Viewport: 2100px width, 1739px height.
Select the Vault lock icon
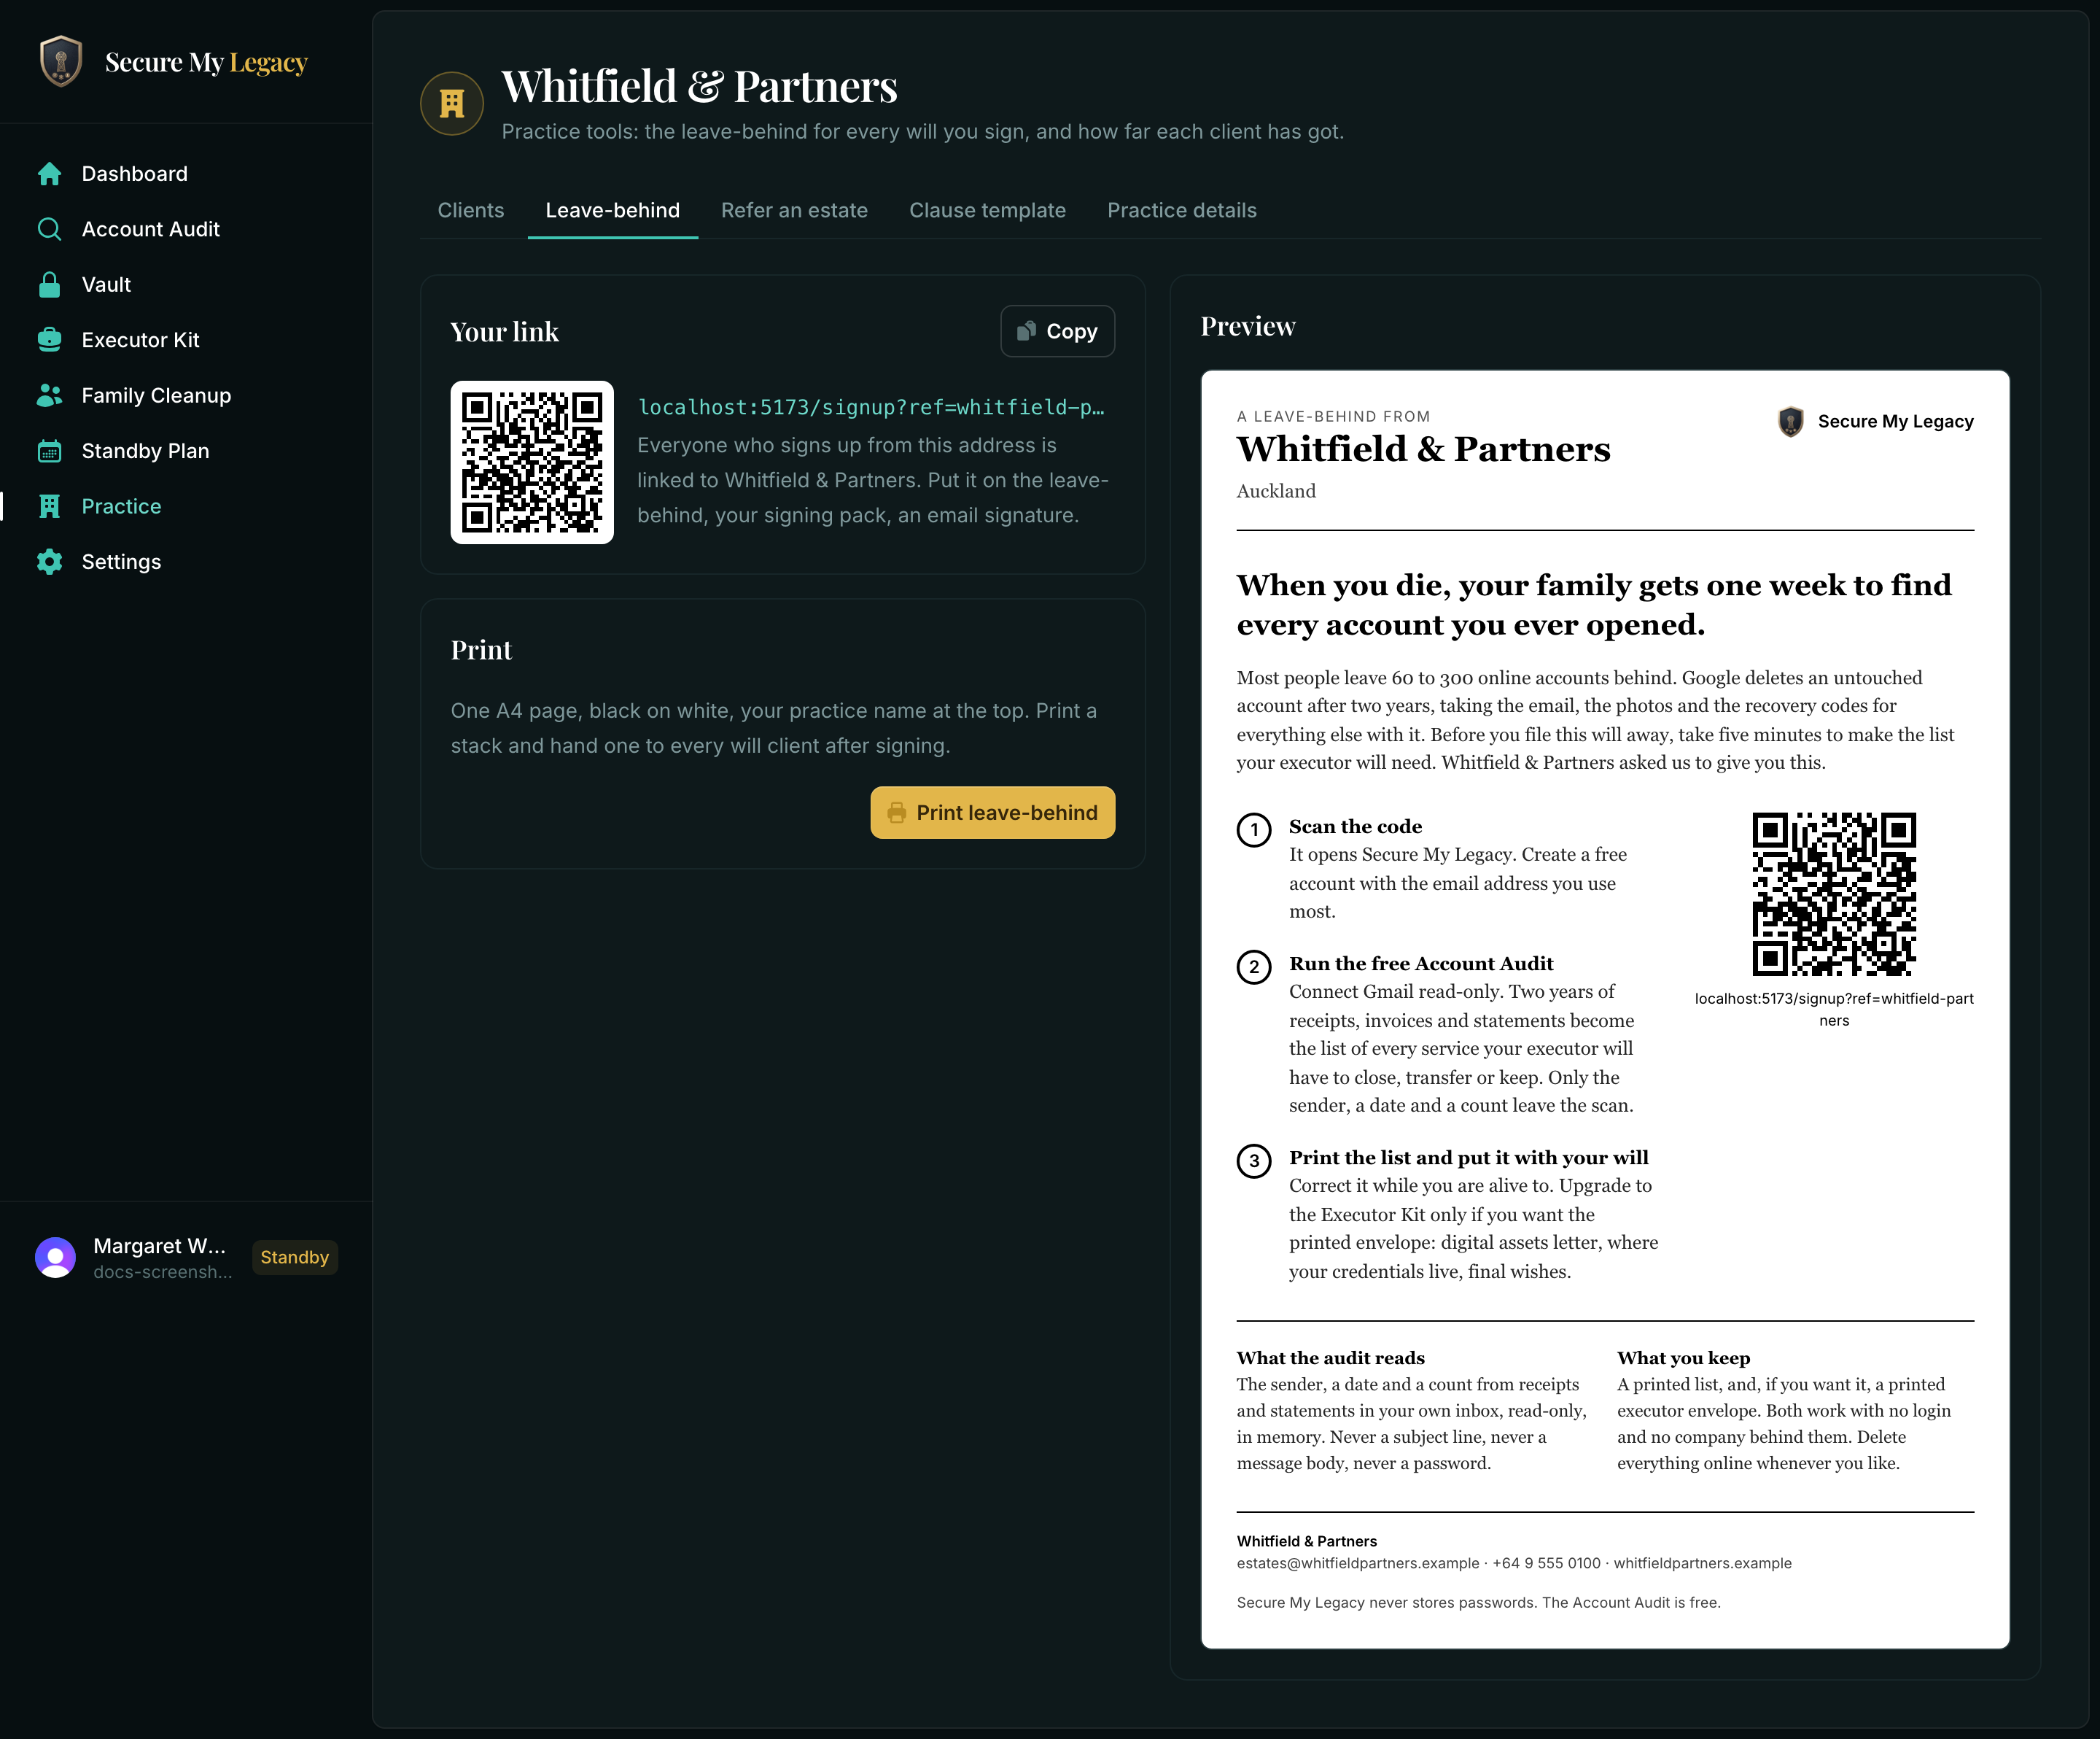coord(49,285)
